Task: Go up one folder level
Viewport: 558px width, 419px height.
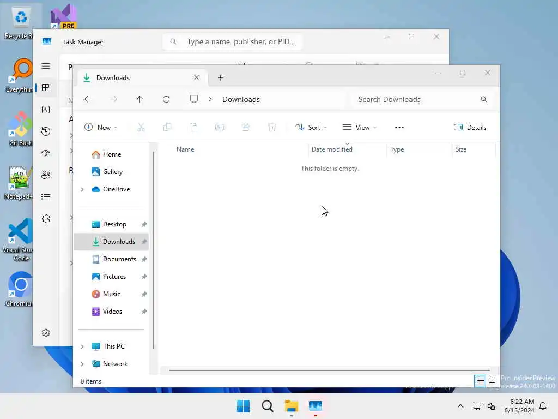Action: pyautogui.click(x=140, y=99)
